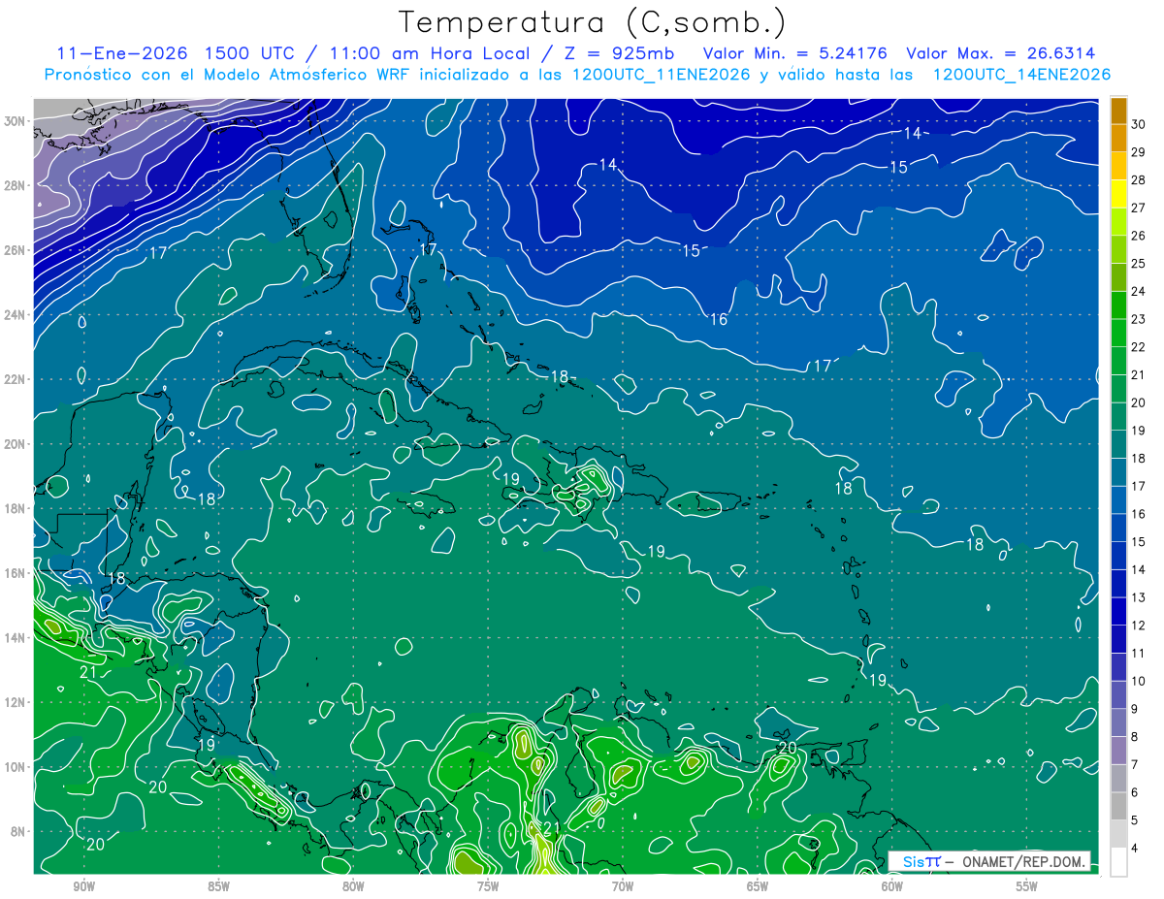Click the '30N' latitude axis label

click(x=15, y=120)
